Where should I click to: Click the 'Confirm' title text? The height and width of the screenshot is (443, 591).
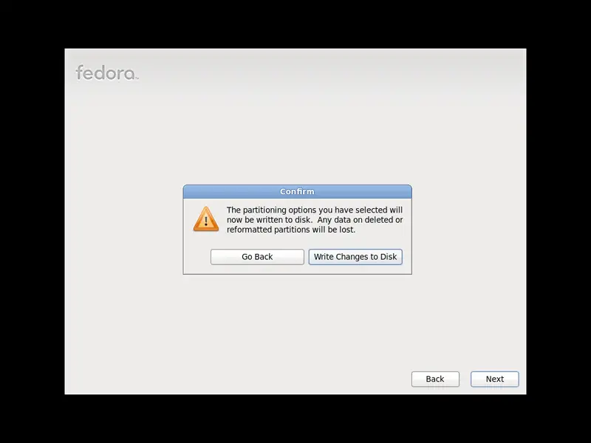(x=297, y=191)
